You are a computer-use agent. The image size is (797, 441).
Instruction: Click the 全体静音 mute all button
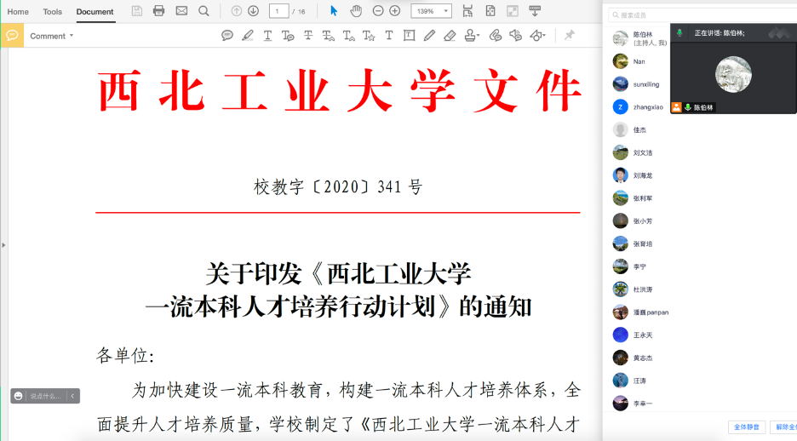747,427
